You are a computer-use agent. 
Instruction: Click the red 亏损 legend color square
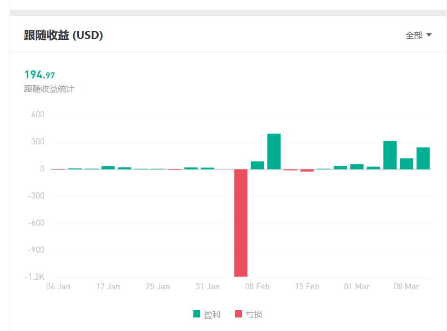click(238, 314)
